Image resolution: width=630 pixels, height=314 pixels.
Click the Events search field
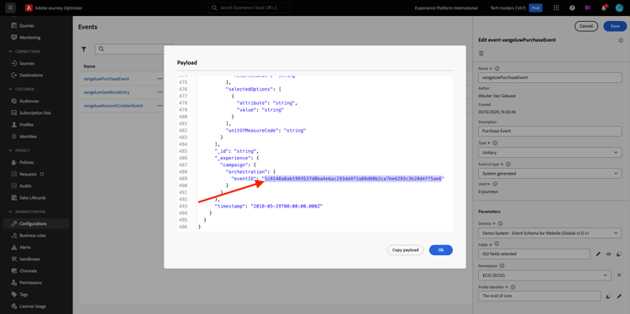[134, 49]
